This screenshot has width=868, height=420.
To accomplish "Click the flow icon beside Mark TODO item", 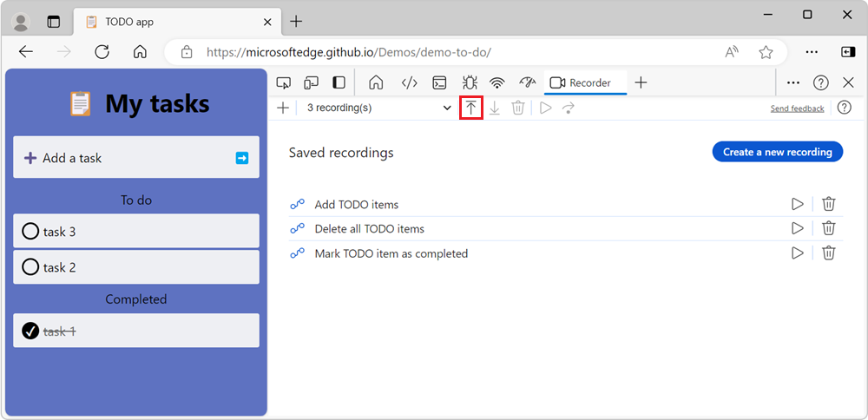I will point(297,253).
